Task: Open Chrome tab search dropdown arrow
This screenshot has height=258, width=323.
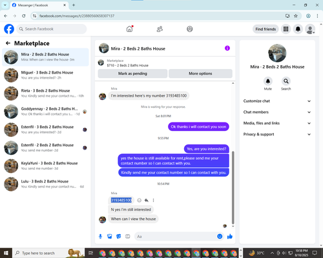Action: tap(5, 5)
